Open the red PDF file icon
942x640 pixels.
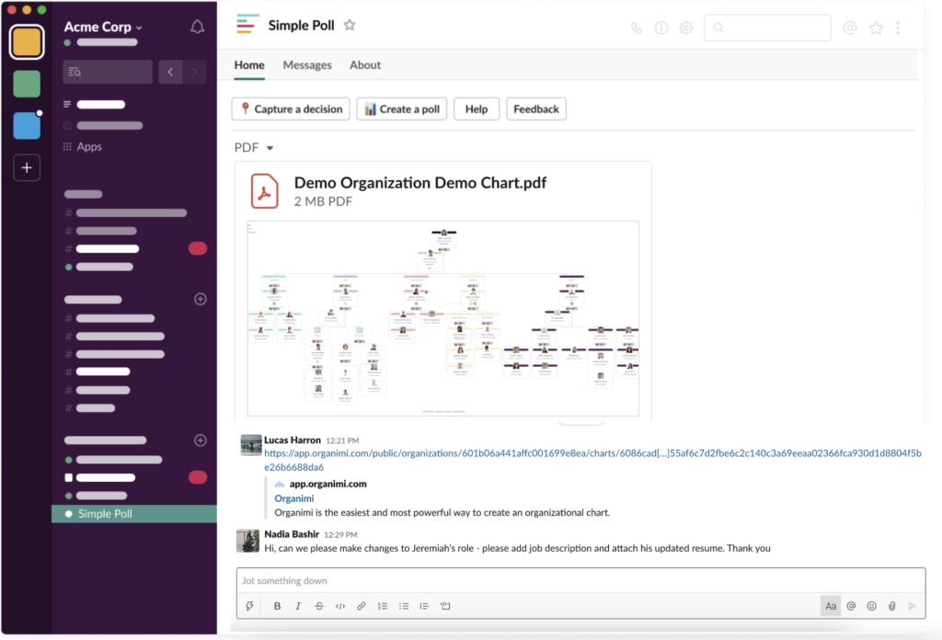click(x=264, y=191)
